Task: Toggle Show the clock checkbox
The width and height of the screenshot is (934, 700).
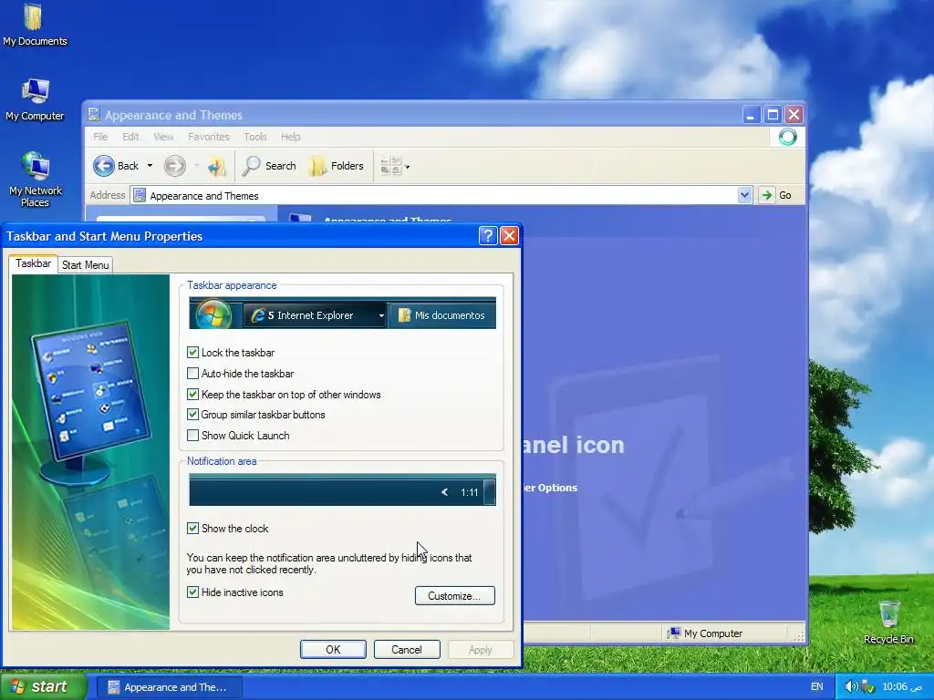Action: pos(192,528)
